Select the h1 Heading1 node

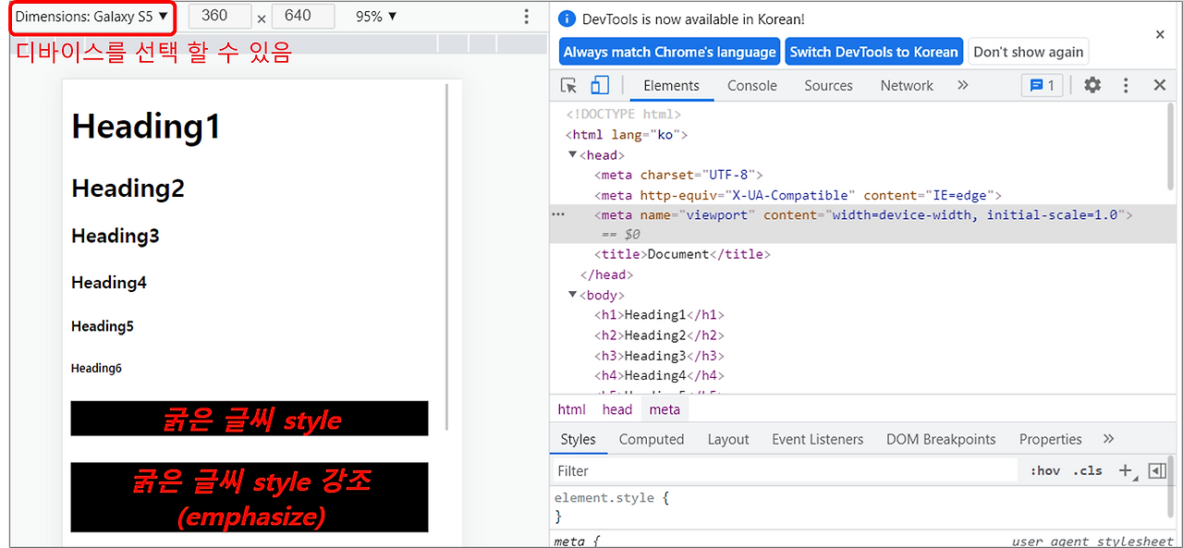click(x=659, y=315)
